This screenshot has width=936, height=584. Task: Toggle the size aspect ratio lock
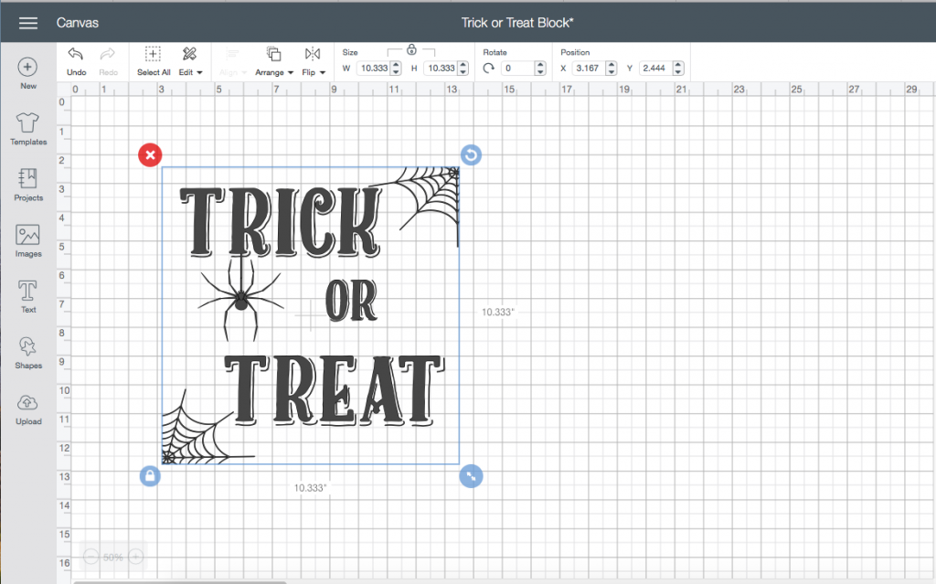click(410, 51)
